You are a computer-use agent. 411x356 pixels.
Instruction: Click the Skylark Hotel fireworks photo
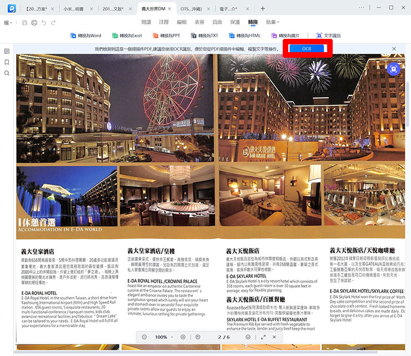312,108
